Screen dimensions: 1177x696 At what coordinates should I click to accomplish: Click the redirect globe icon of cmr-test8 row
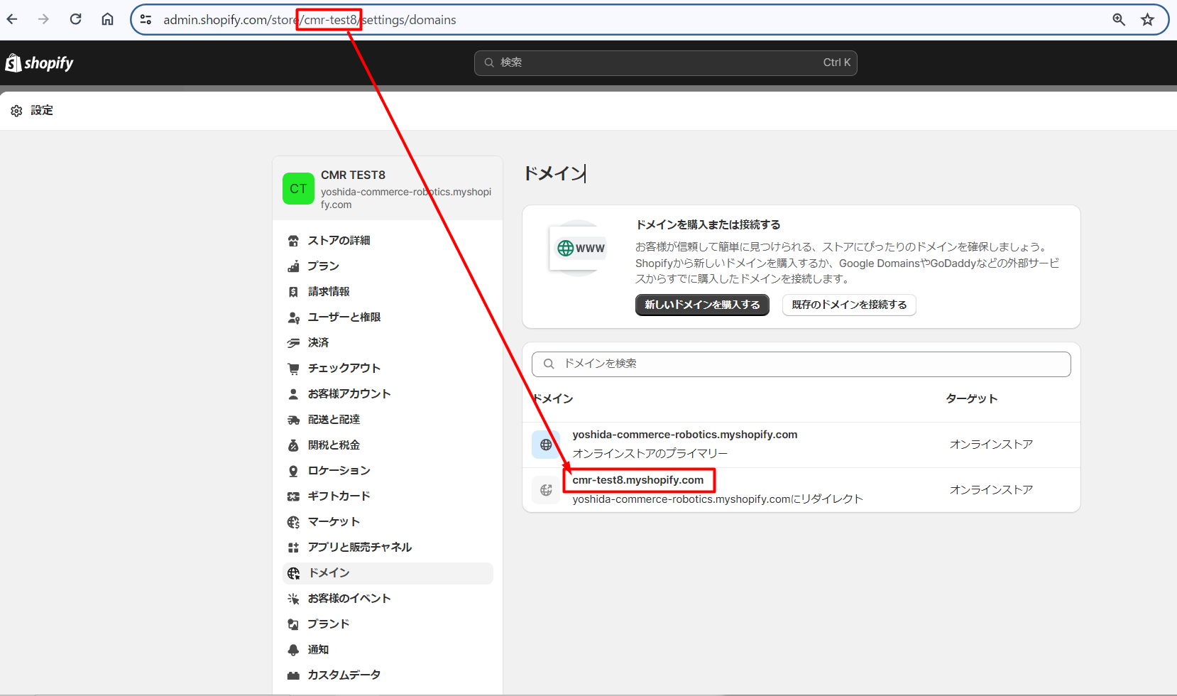pos(546,490)
